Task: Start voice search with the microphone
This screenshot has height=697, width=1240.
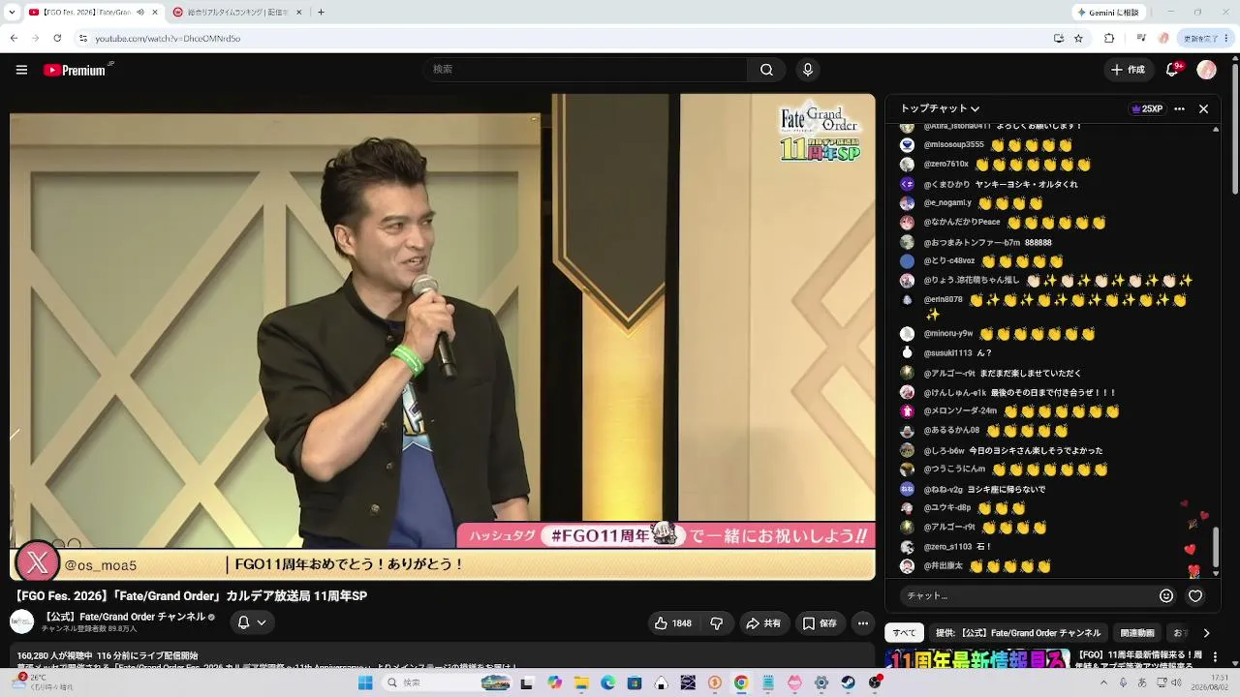Action: click(x=807, y=70)
